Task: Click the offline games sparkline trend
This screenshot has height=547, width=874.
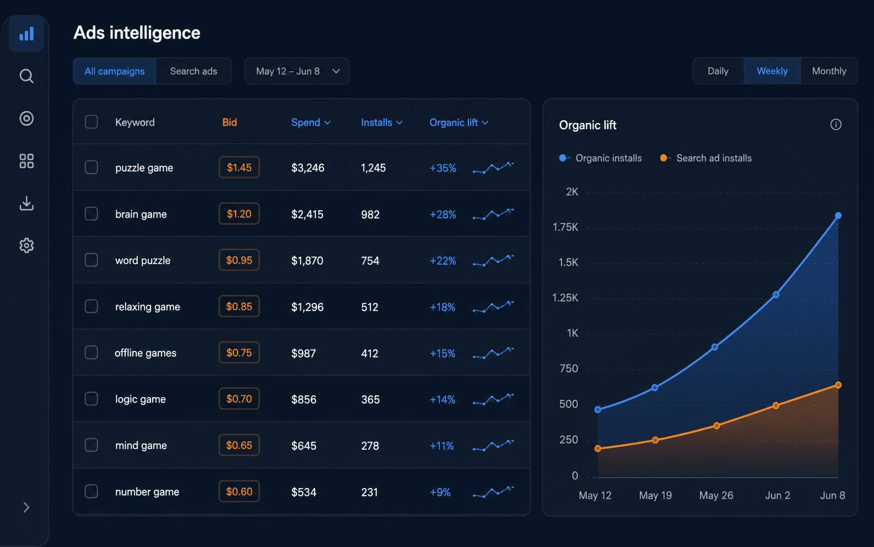Action: (493, 352)
